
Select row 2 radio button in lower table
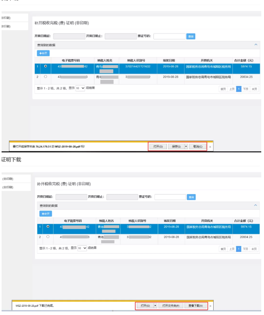48,237
